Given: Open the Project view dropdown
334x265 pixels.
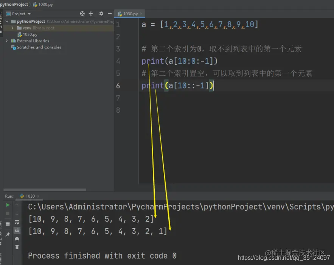Looking at the screenshot, I should tap(19, 14).
